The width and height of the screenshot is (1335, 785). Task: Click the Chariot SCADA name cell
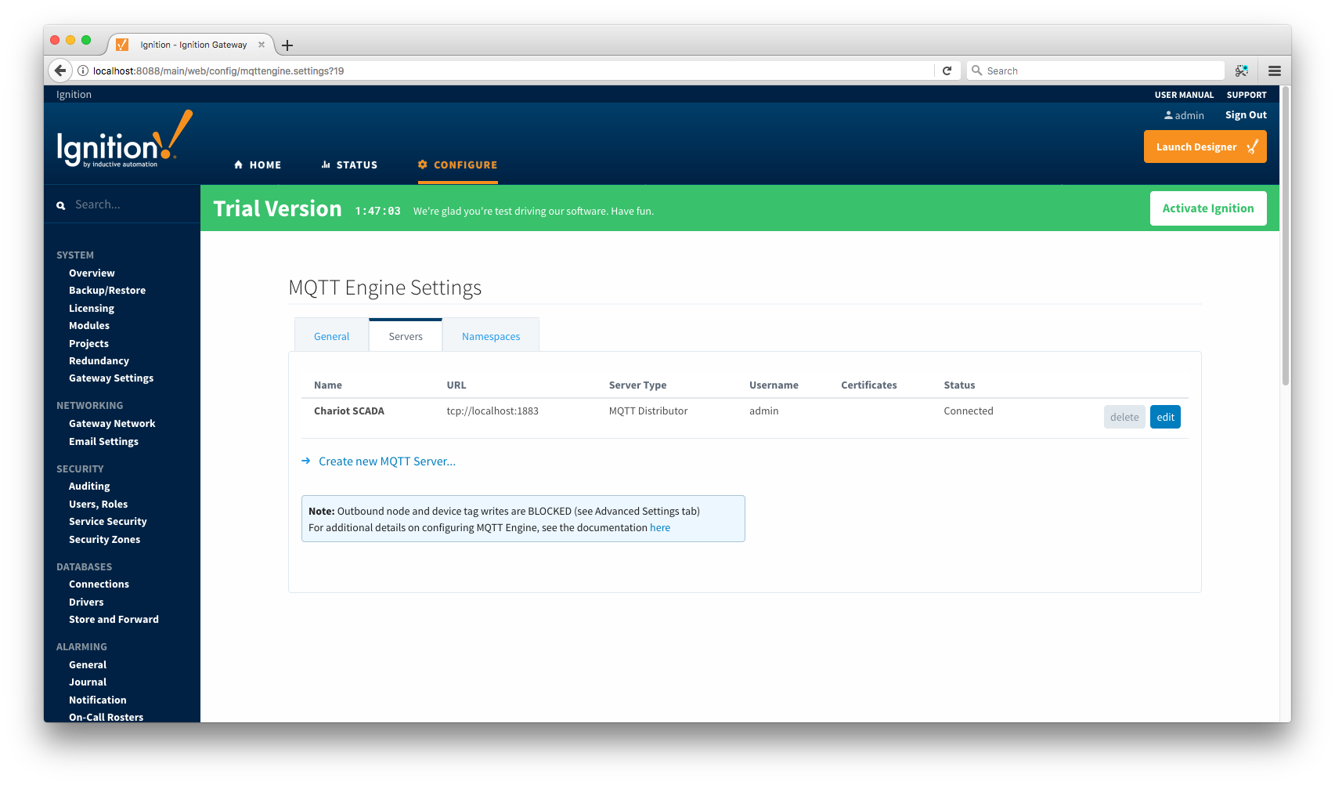(349, 411)
